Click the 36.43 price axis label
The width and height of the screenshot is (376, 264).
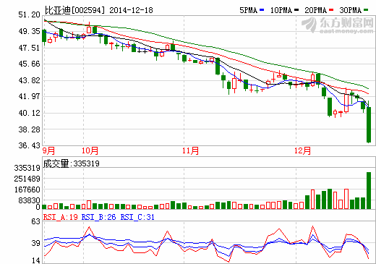[29, 145]
